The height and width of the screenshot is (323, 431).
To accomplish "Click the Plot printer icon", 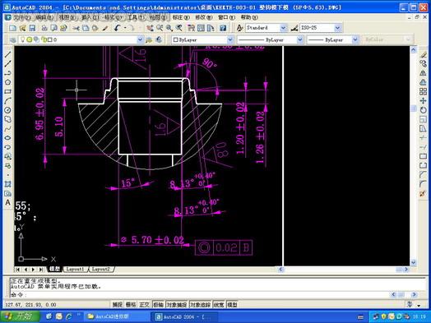I will pyautogui.click(x=44, y=28).
